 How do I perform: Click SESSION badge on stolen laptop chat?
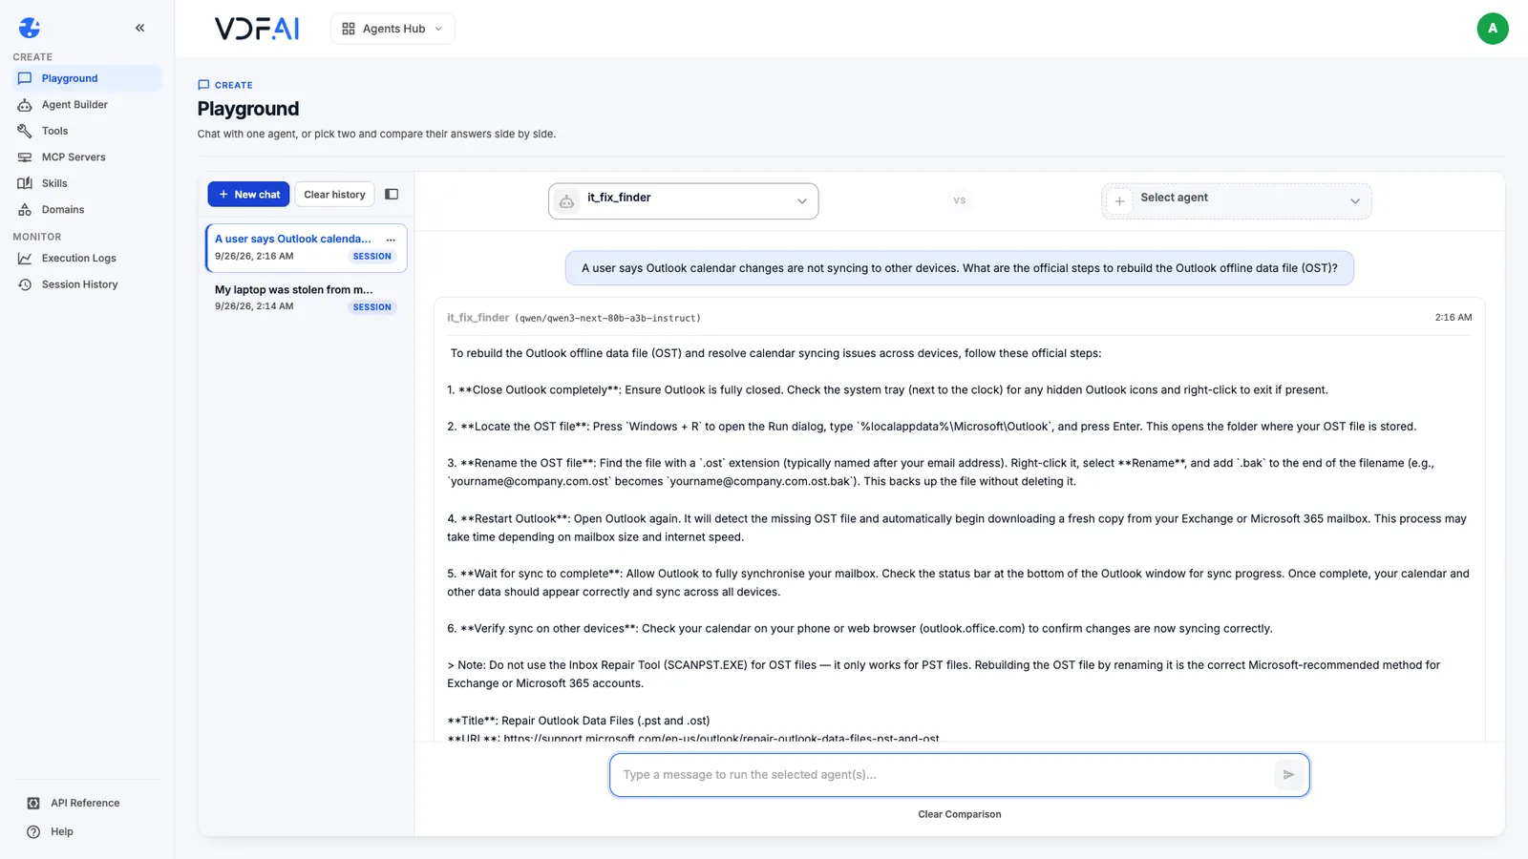372,307
